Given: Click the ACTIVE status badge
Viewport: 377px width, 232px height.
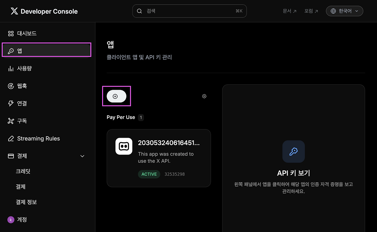Looking at the screenshot, I should 149,174.
